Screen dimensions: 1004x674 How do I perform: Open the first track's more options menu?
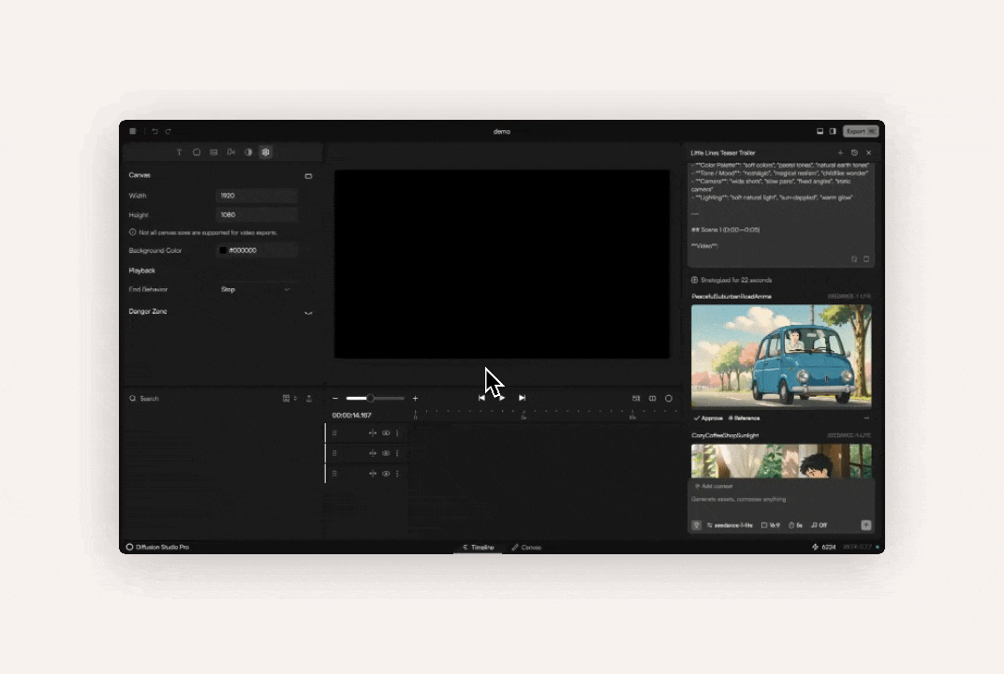[398, 433]
